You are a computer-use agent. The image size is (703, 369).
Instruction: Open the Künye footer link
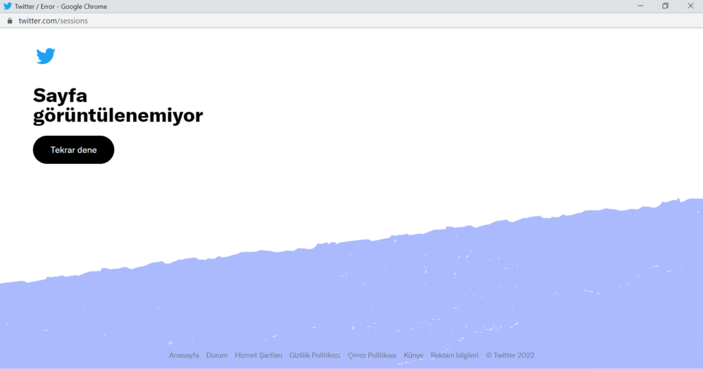click(413, 355)
